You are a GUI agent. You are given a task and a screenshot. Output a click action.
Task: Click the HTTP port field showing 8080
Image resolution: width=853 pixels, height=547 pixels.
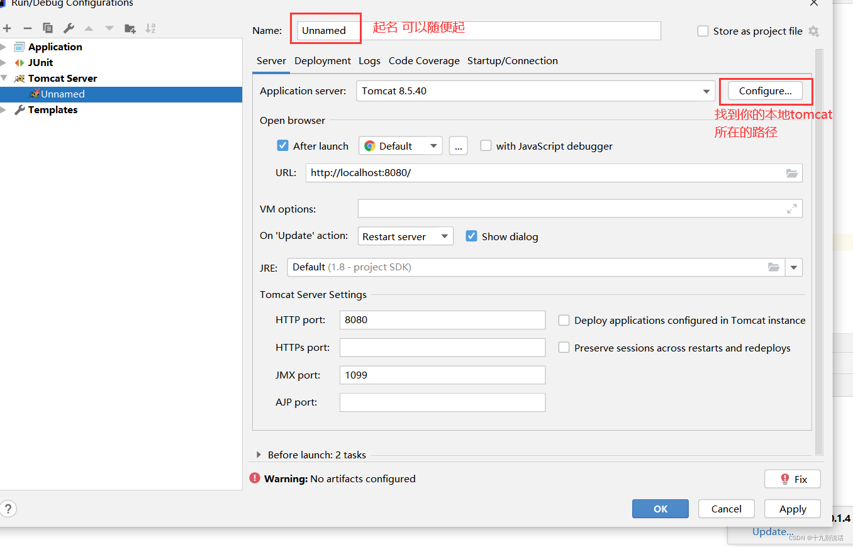click(x=442, y=319)
